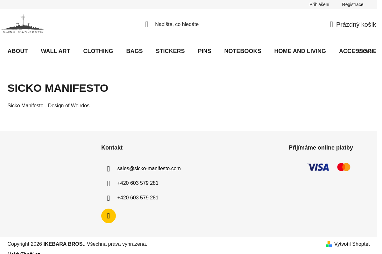Click the sales@sicko-manifesto.com email link
The image size is (382, 254).
(149, 169)
